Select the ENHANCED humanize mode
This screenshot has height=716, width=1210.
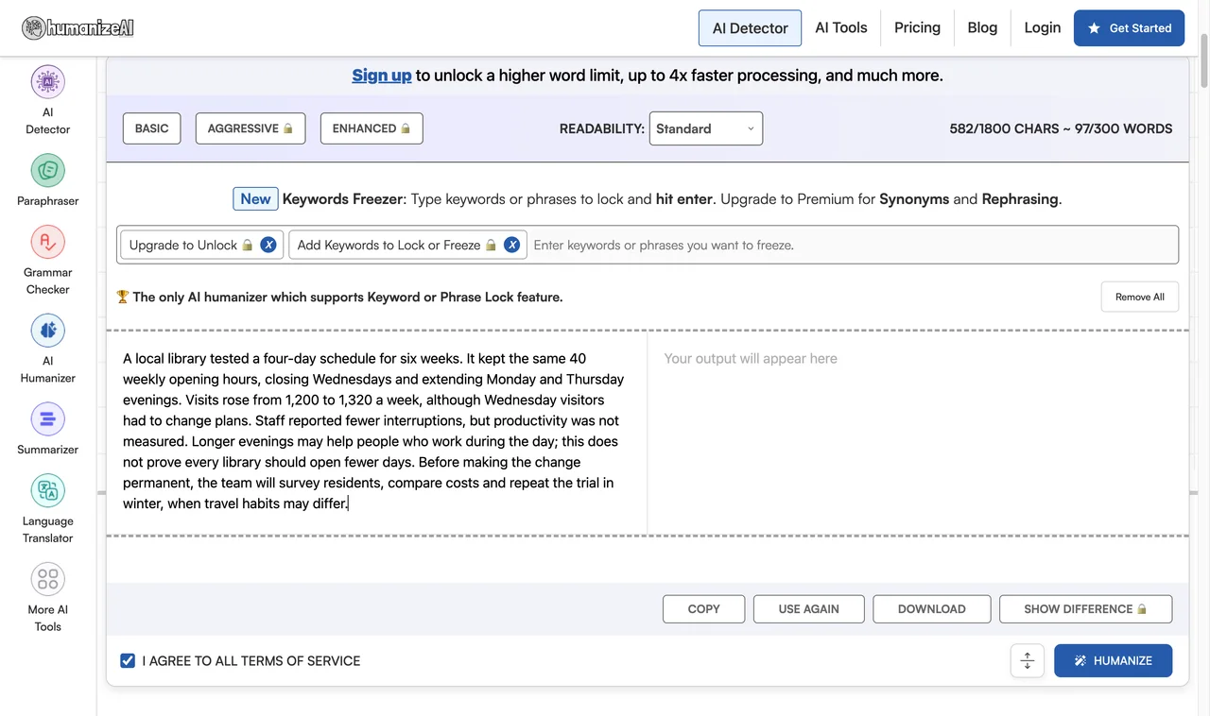click(x=372, y=128)
